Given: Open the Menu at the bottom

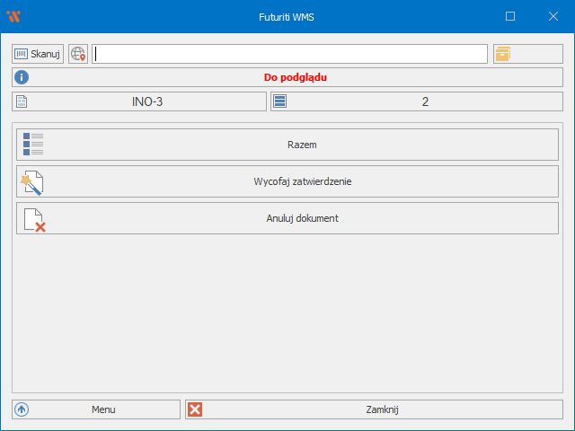Looking at the screenshot, I should click(102, 409).
